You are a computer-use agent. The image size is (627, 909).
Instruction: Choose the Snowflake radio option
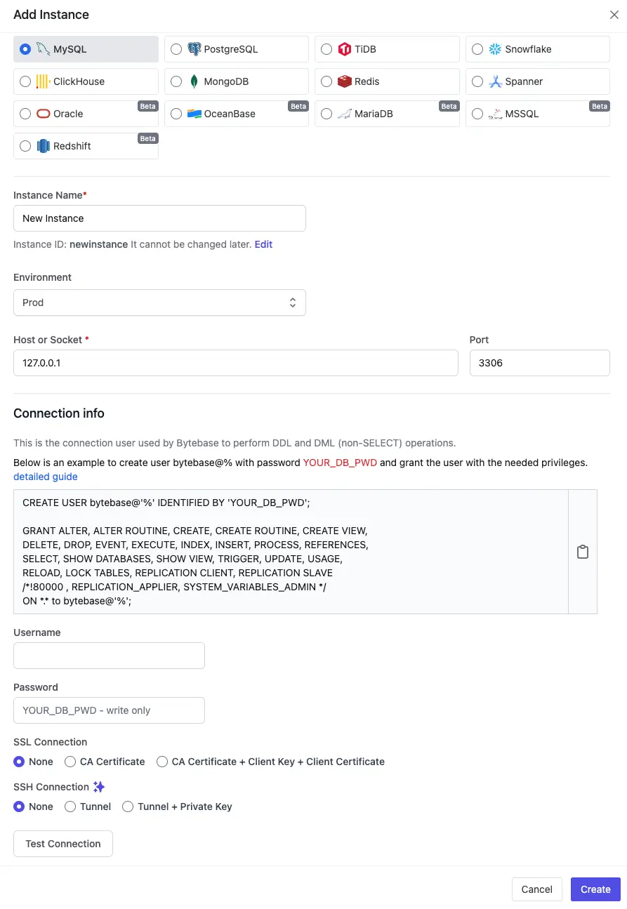[x=477, y=49]
